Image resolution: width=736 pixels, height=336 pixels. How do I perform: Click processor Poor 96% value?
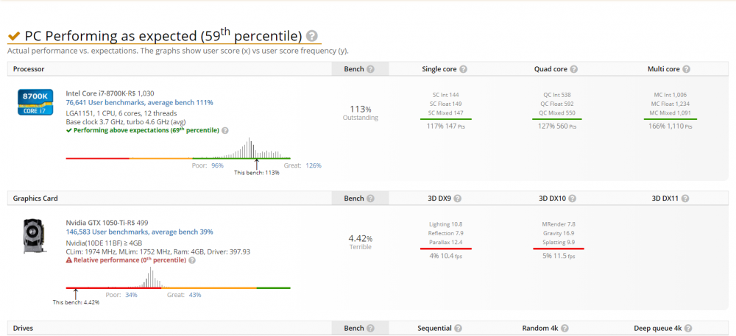pos(217,166)
